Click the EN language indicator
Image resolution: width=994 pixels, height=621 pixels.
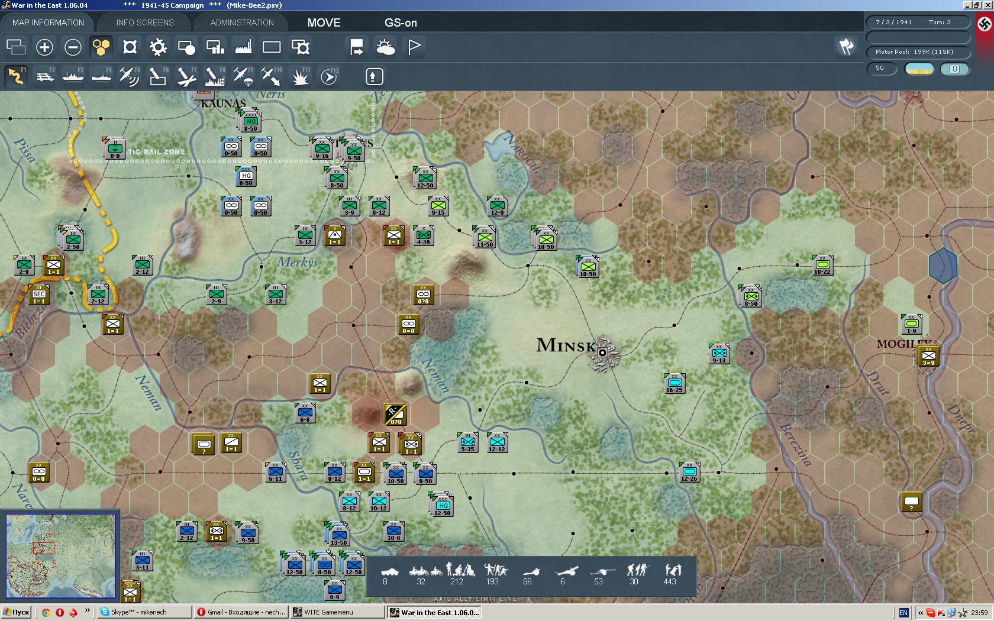(903, 613)
